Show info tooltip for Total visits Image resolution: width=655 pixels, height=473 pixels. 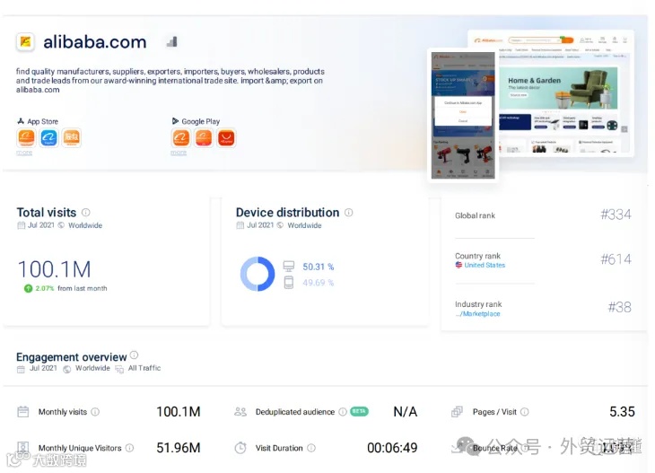coord(85,212)
